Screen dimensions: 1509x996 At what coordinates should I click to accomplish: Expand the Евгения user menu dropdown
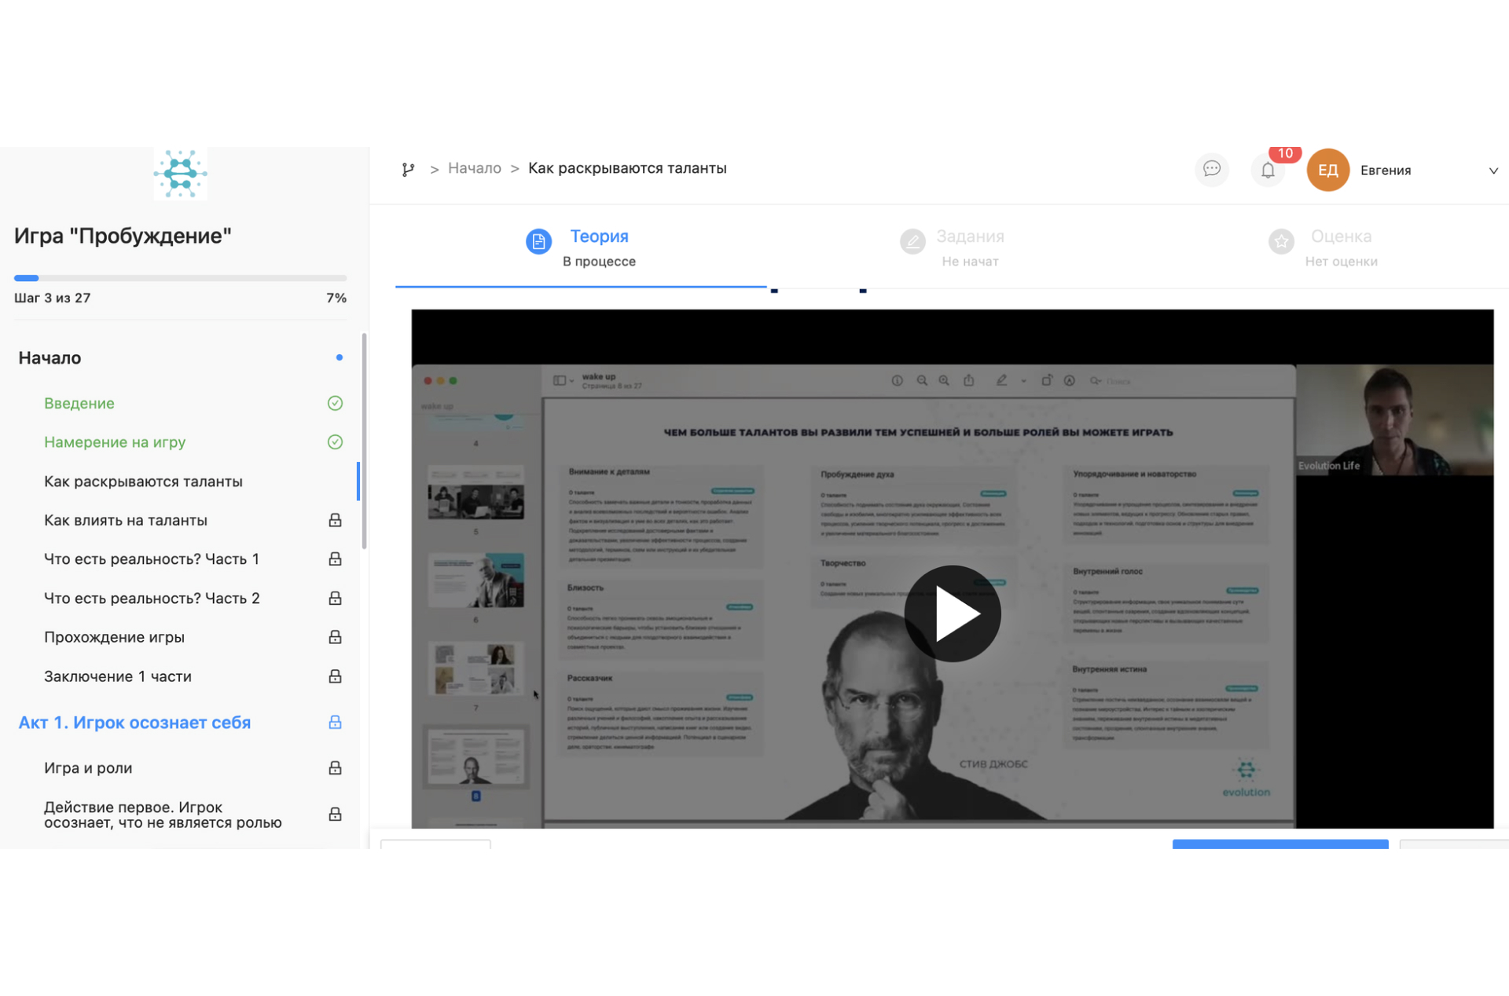pos(1492,170)
